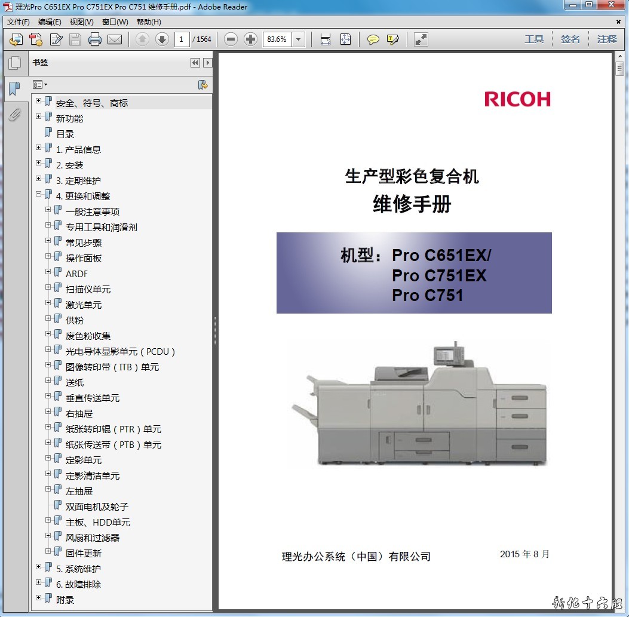Open the 视图(V) menu
The height and width of the screenshot is (617, 629).
click(x=81, y=22)
